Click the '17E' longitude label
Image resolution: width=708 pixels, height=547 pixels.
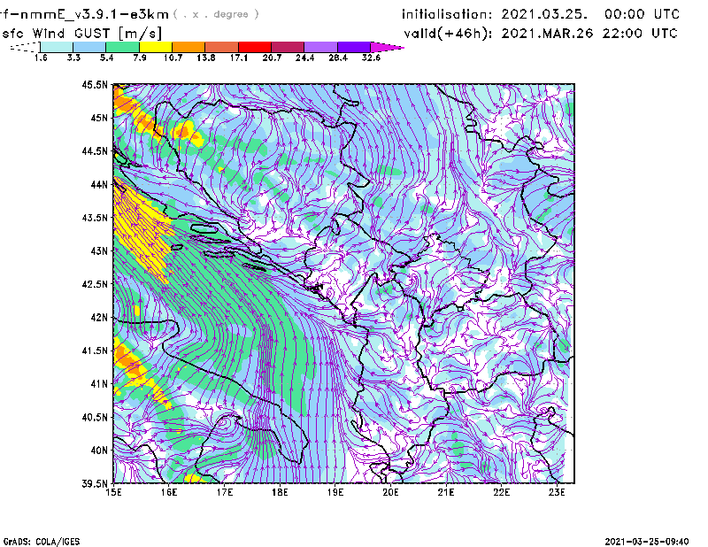click(225, 492)
